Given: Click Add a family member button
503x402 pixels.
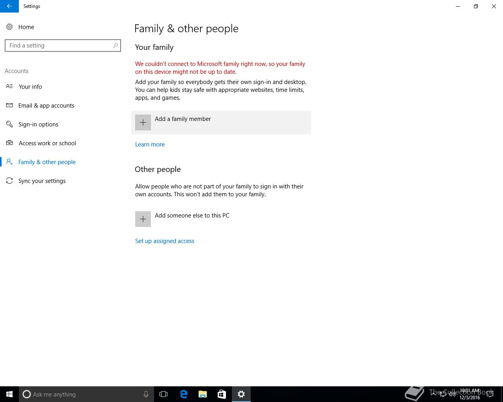Looking at the screenshot, I should coord(221,122).
